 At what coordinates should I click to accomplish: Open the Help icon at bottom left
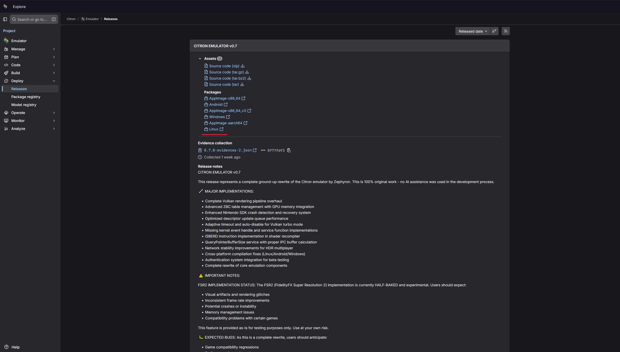(x=6, y=347)
